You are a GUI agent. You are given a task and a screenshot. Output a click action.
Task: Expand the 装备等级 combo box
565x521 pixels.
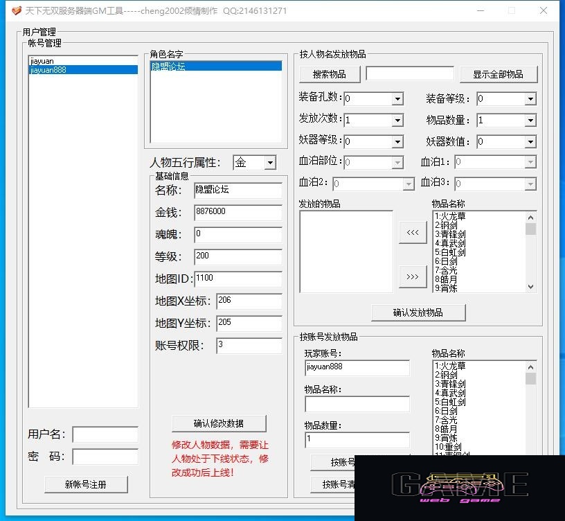(x=530, y=99)
